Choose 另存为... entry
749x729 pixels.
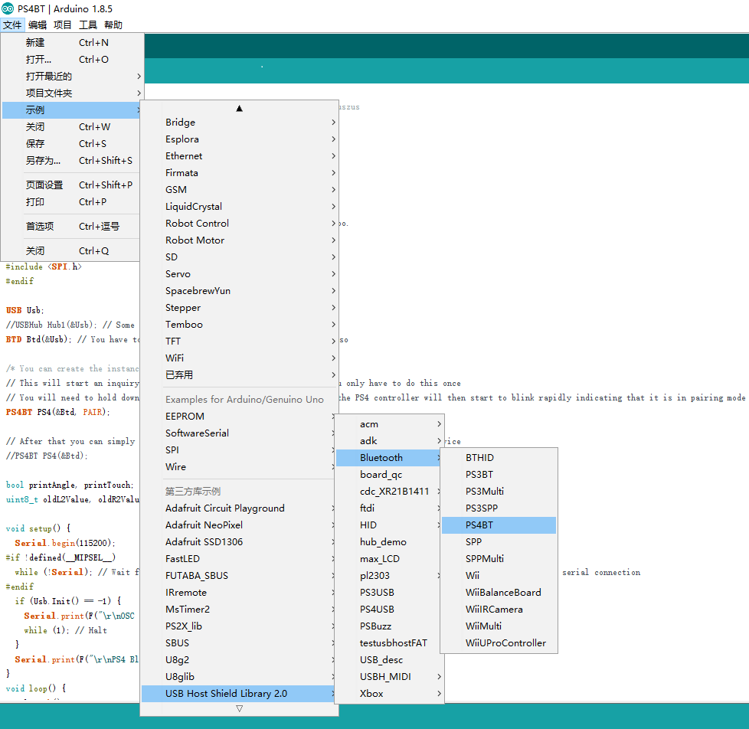(x=72, y=161)
